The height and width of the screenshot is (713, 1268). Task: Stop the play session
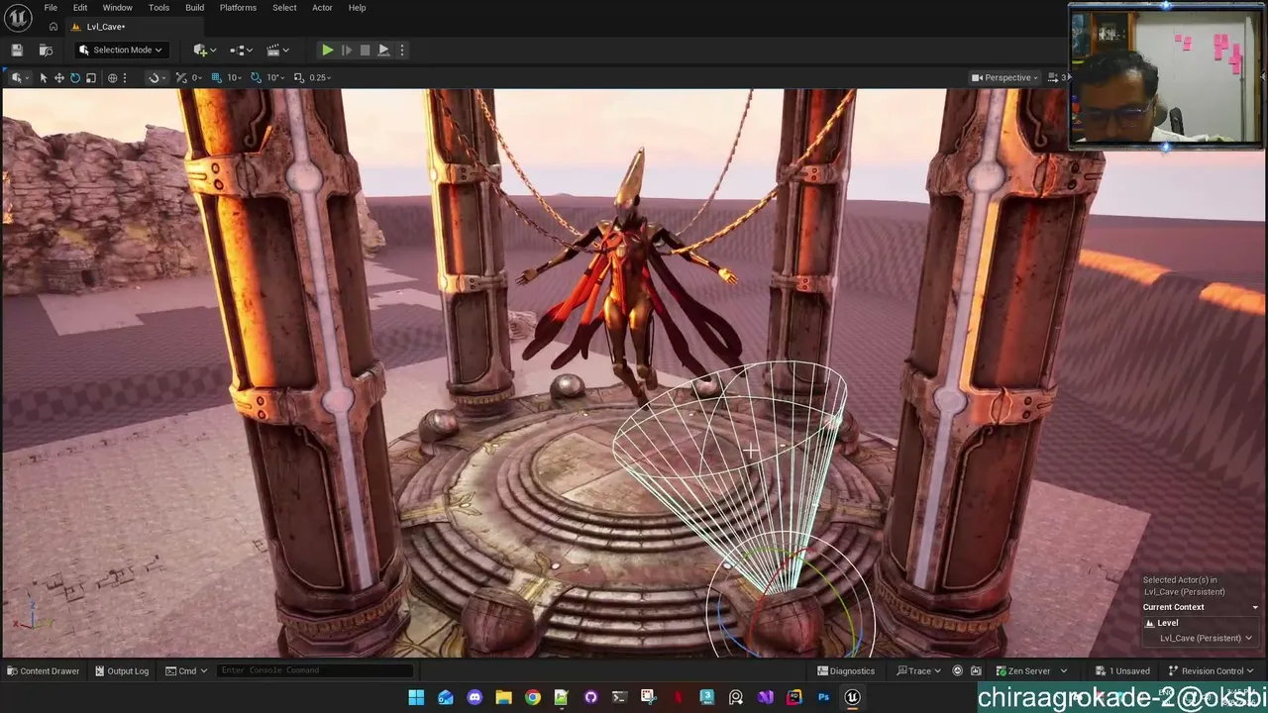click(x=365, y=50)
